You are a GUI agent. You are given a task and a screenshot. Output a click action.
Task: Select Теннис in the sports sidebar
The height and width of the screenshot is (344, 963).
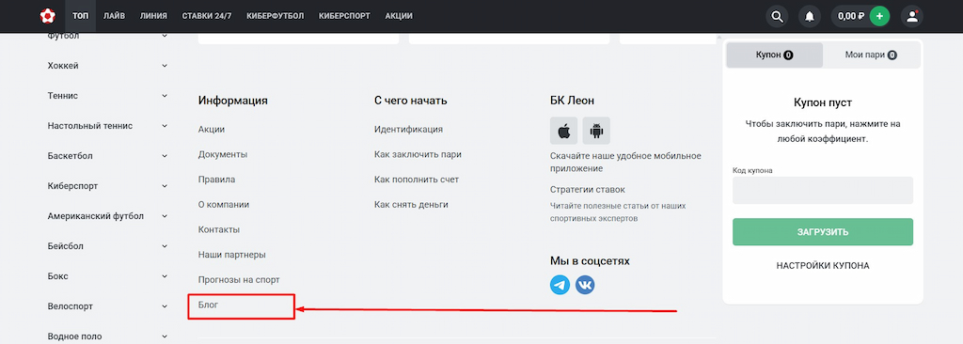point(63,96)
